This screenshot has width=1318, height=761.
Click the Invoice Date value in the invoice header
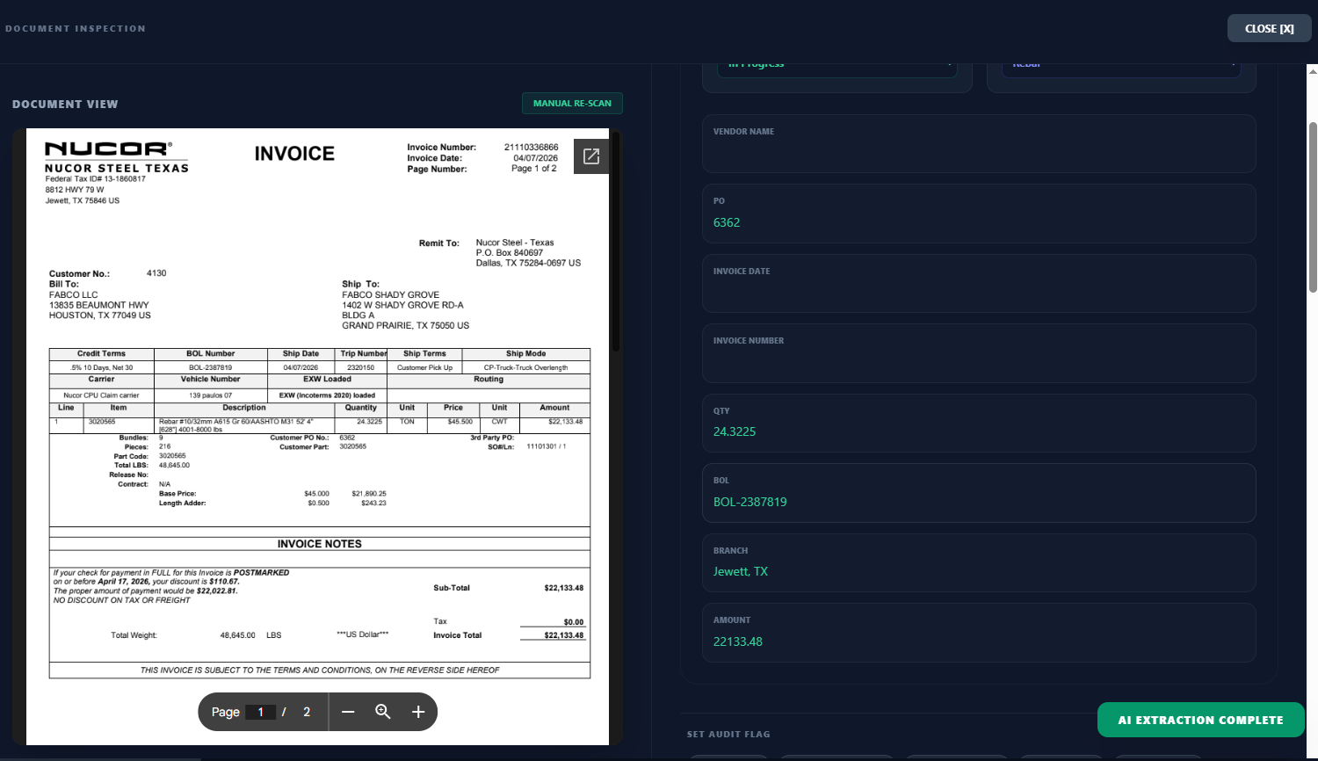pyautogui.click(x=535, y=158)
